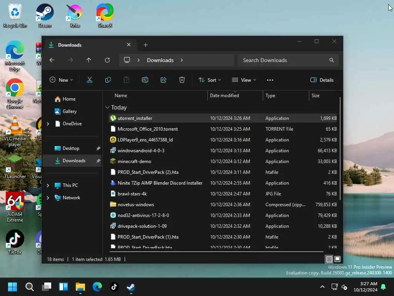Collapse the Today group

point(107,108)
